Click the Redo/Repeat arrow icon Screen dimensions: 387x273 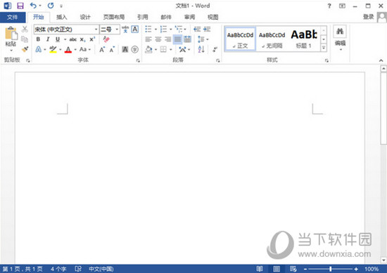(x=51, y=6)
